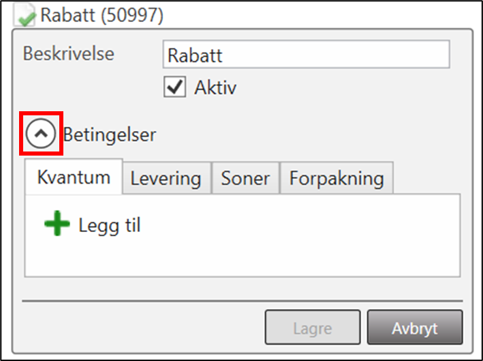Click the Rabatt document icon in title
Screen dimensions: 483x361
(26, 16)
